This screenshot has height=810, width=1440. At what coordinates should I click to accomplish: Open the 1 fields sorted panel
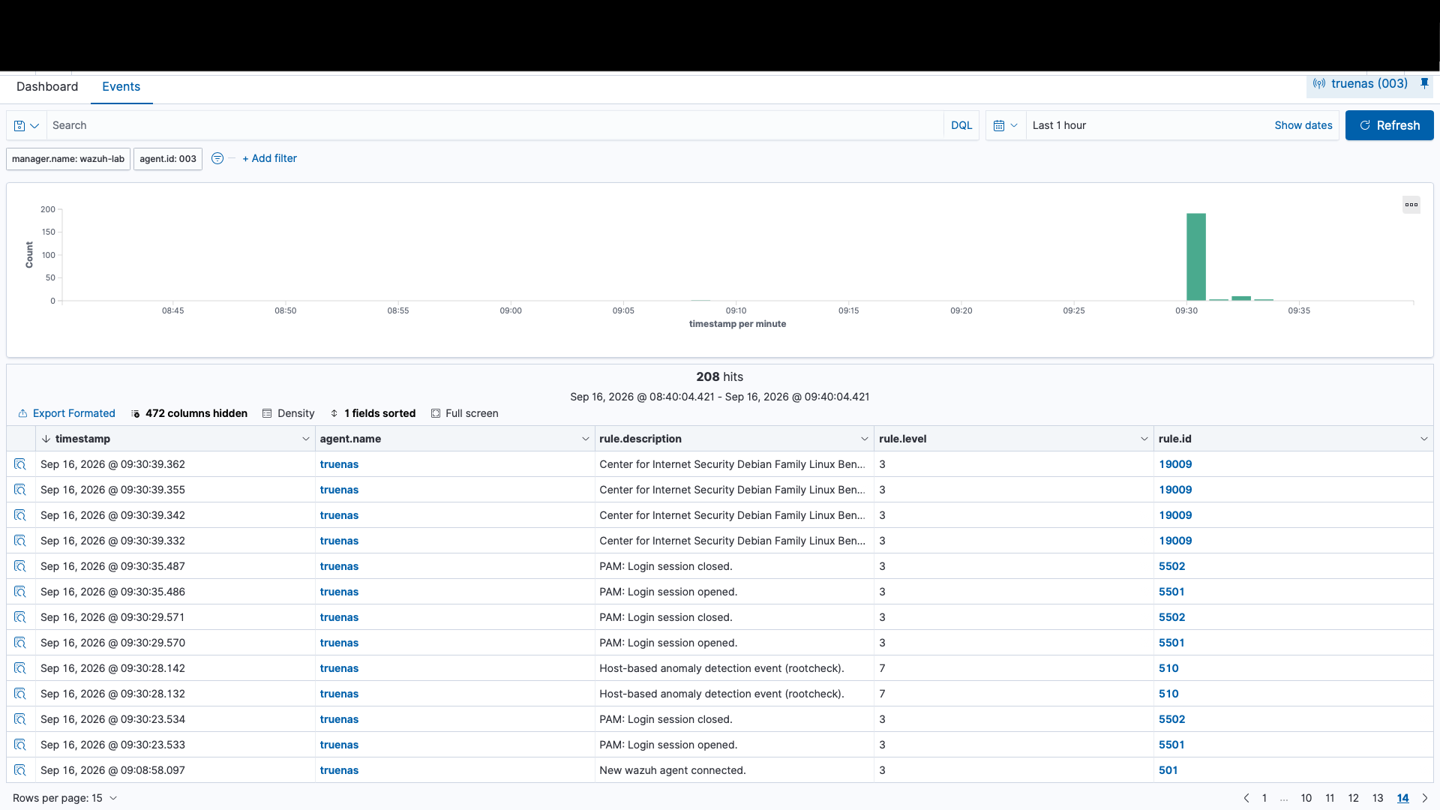point(373,413)
